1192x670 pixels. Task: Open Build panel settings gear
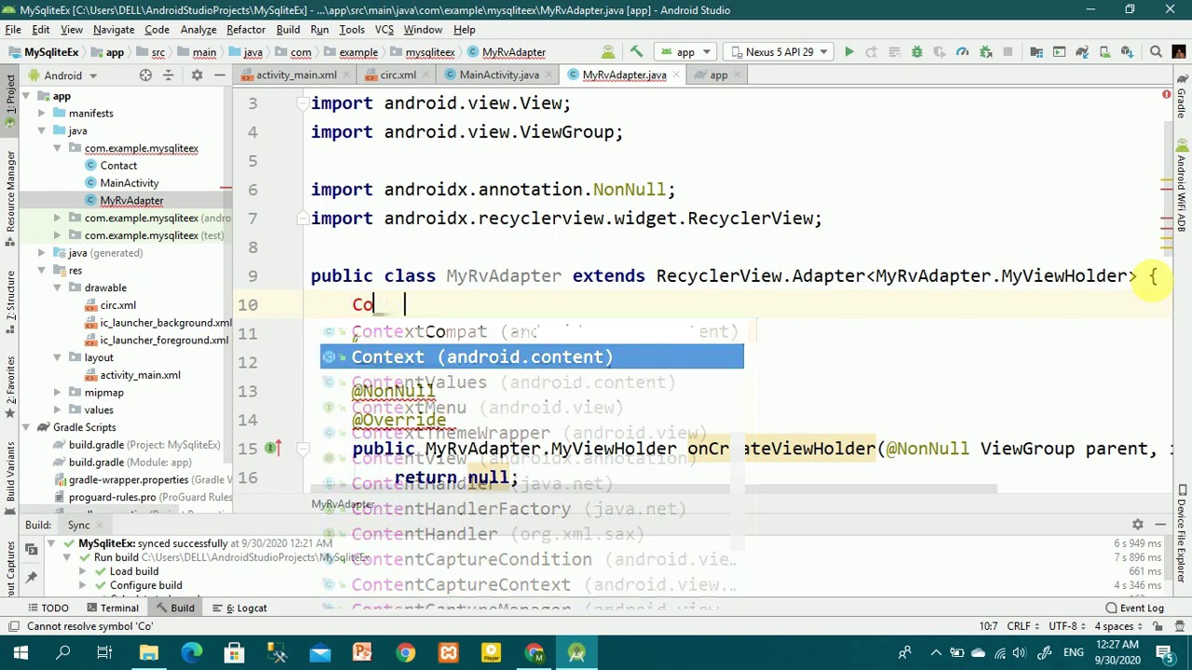[1137, 525]
